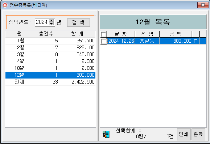The width and height of the screenshot is (210, 144).
Task: Select the 1월 row
Action: click(50, 41)
